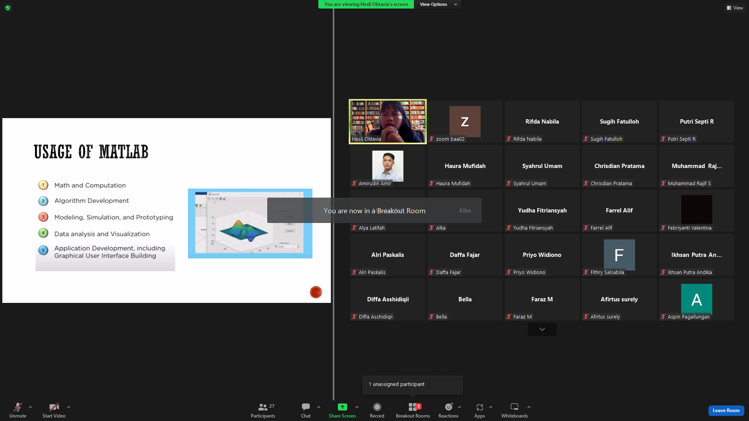749x421 pixels.
Task: Click Daffa Fajar's participant tile
Action: tap(465, 255)
